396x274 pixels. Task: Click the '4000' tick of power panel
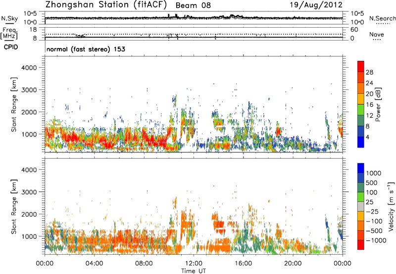(x=29, y=68)
